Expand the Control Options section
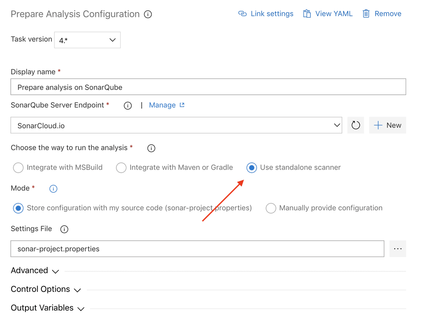The height and width of the screenshot is (323, 426). pyautogui.click(x=46, y=289)
